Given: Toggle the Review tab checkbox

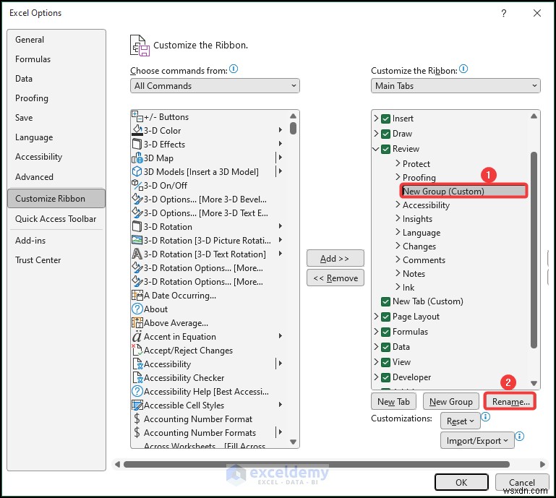Looking at the screenshot, I should click(386, 149).
